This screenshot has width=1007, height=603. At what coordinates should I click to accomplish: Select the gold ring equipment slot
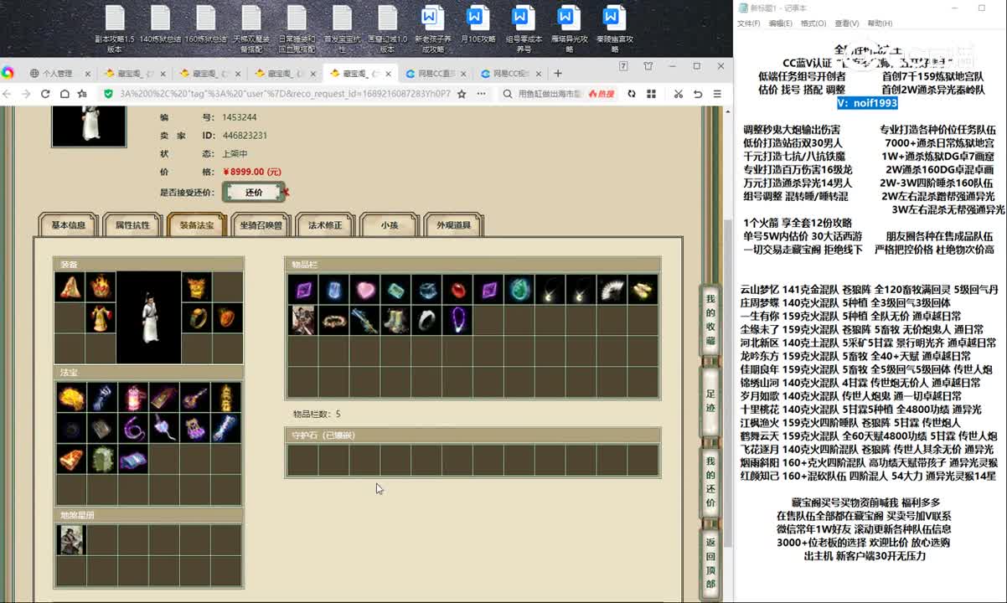[196, 317]
